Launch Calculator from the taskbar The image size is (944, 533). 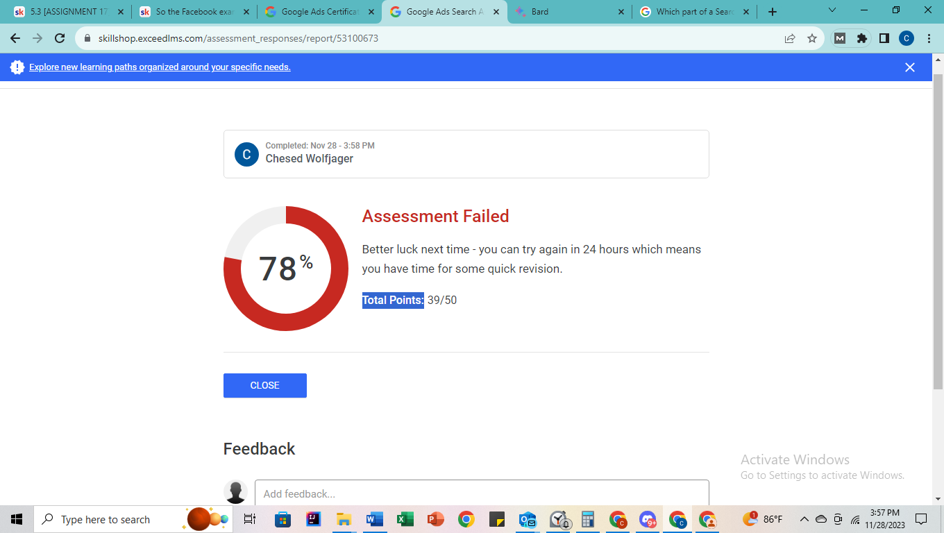[x=587, y=519]
